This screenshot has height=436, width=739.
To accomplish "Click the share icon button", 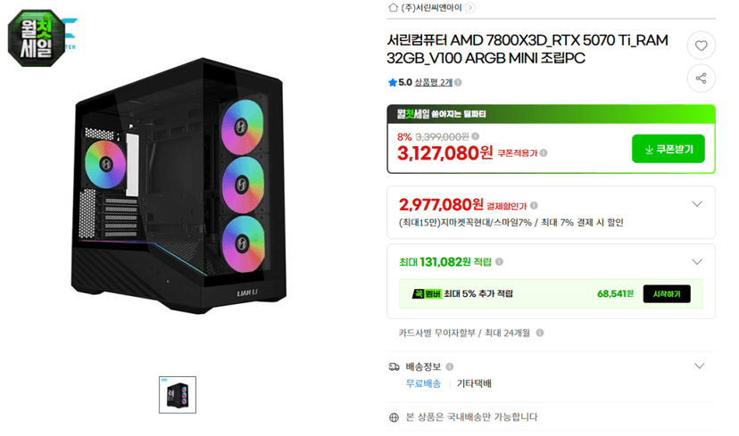I will coord(701,78).
